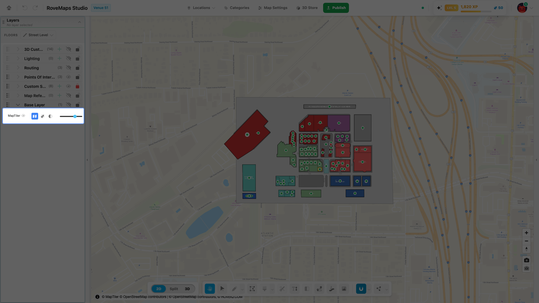
Task: Expand the 3D Cust... layer
Action: (18, 49)
